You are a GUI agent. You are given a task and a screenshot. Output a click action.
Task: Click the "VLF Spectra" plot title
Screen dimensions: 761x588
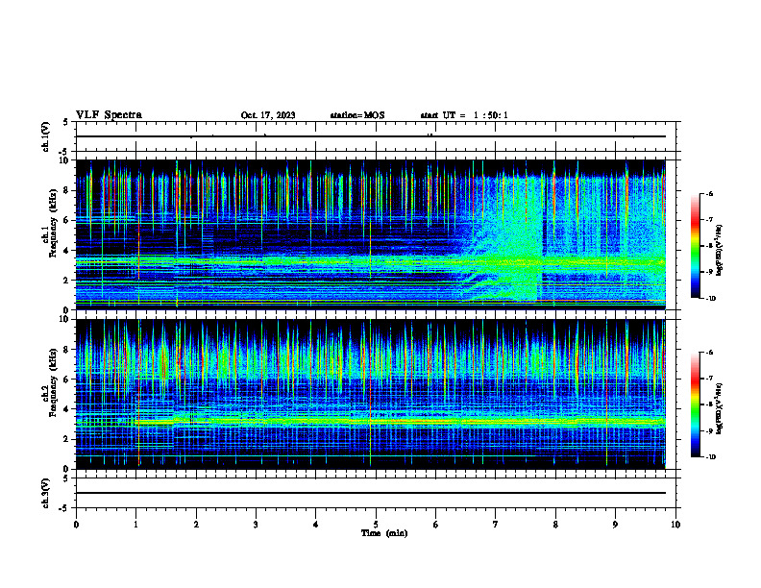coord(109,115)
